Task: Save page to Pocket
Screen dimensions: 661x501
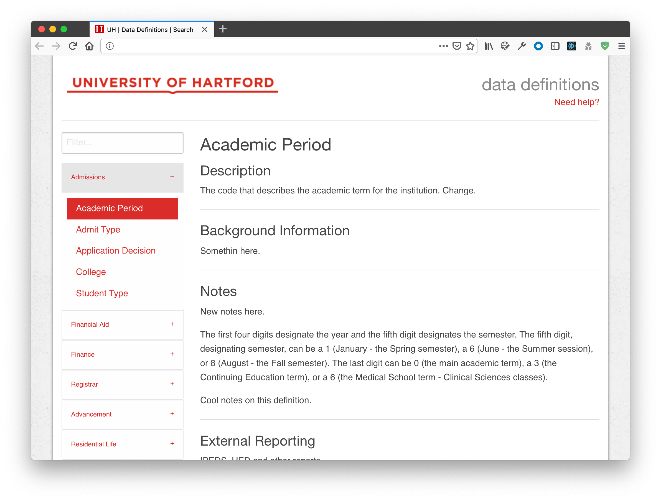Action: 457,46
